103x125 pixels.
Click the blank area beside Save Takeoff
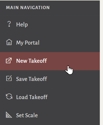73,79
